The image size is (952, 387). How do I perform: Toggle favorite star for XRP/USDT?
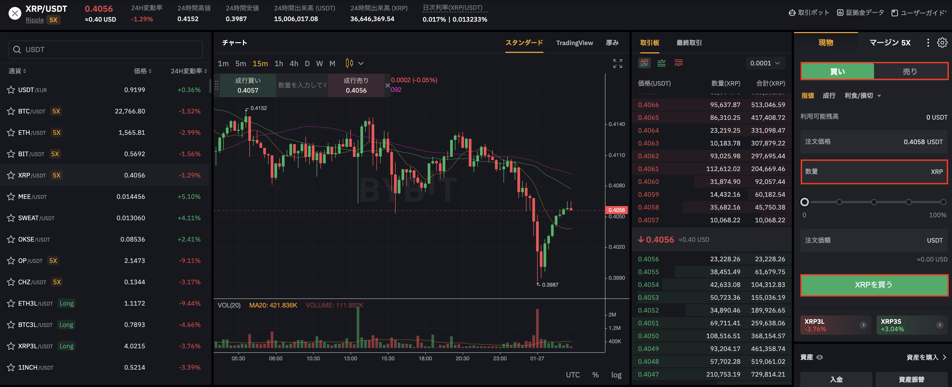coord(11,175)
